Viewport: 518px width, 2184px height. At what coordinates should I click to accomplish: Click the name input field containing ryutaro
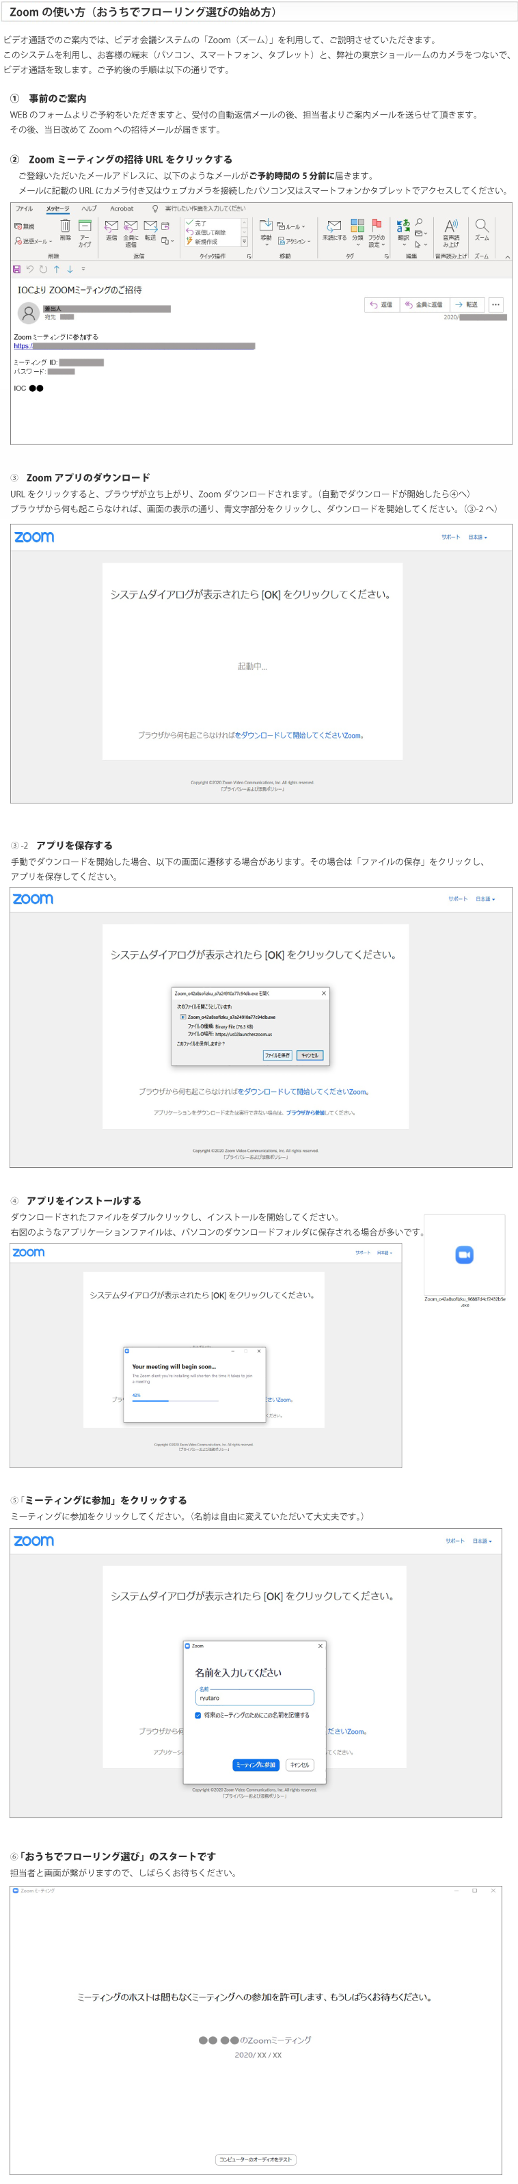click(x=255, y=1697)
